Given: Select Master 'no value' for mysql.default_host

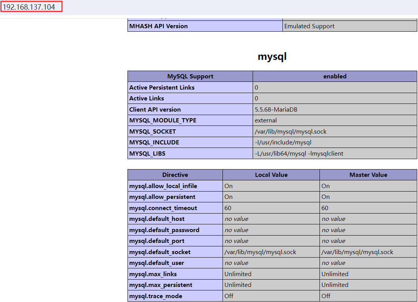Looking at the screenshot, I should tap(369, 219).
